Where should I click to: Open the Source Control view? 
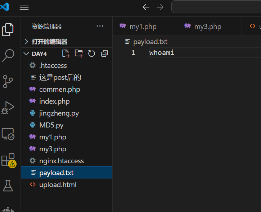point(8,82)
